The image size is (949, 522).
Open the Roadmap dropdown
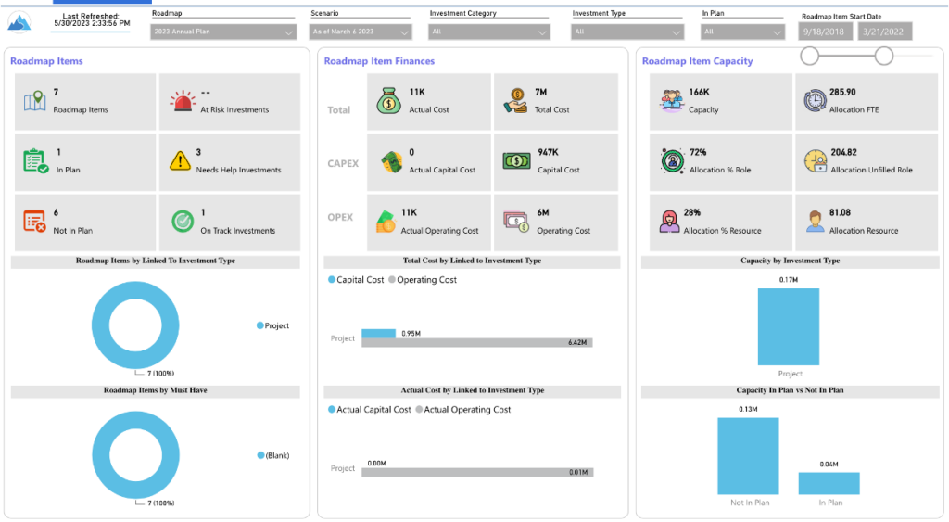(x=223, y=32)
